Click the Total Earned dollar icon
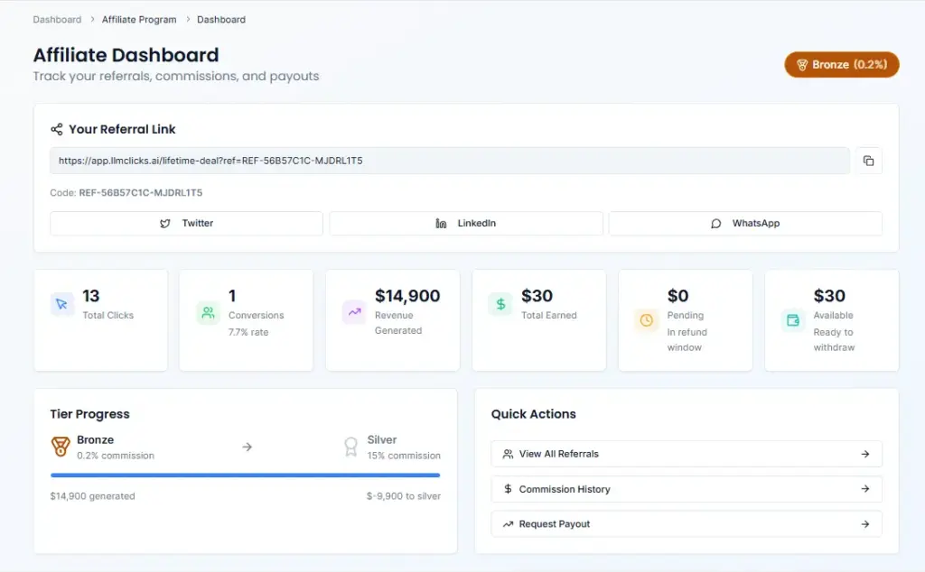925x572 pixels. pyautogui.click(x=500, y=305)
